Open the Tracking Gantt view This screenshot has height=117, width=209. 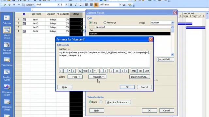click(x=7, y=75)
